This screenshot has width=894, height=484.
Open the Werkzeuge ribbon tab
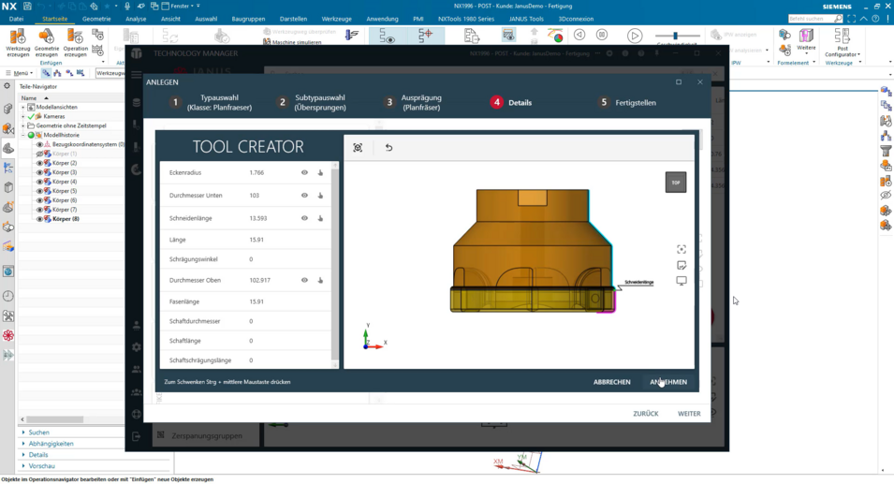coord(336,19)
